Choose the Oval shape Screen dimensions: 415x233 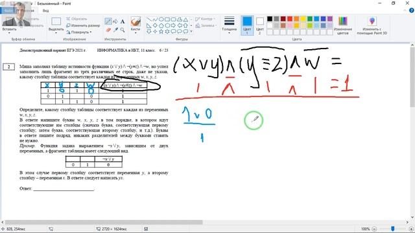point(161,19)
